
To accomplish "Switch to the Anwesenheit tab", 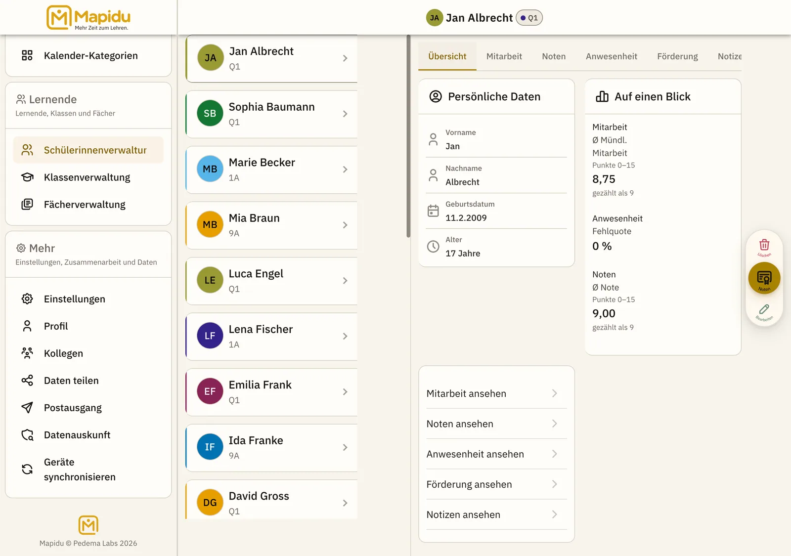I will click(x=612, y=56).
